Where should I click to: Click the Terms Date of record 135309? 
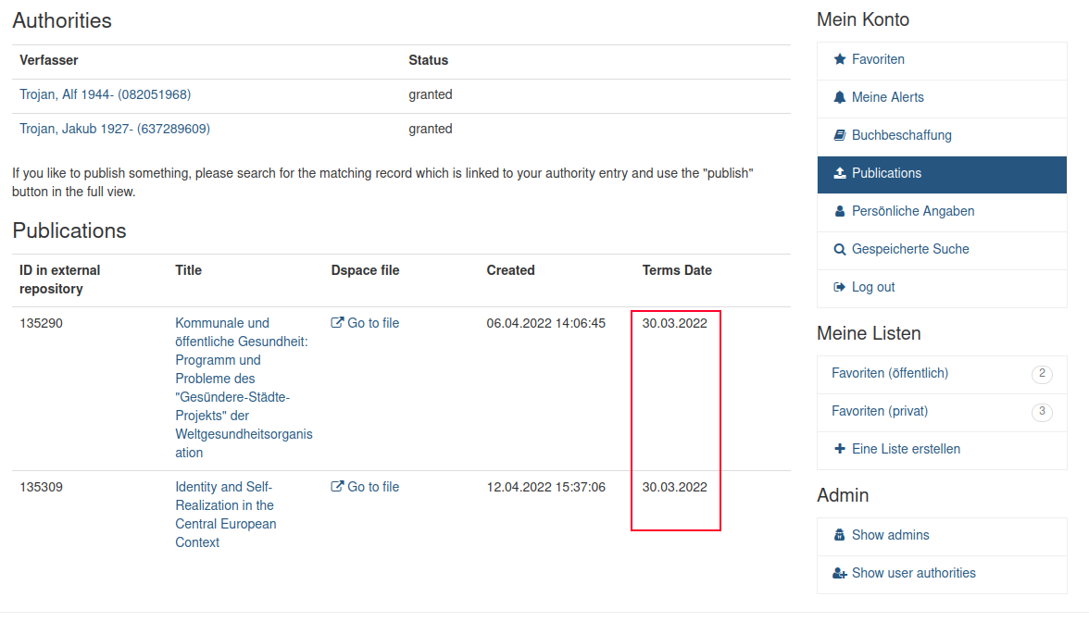(674, 487)
